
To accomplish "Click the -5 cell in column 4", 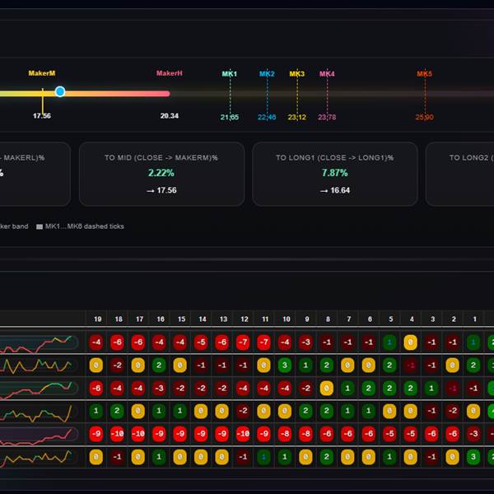I will [410, 434].
